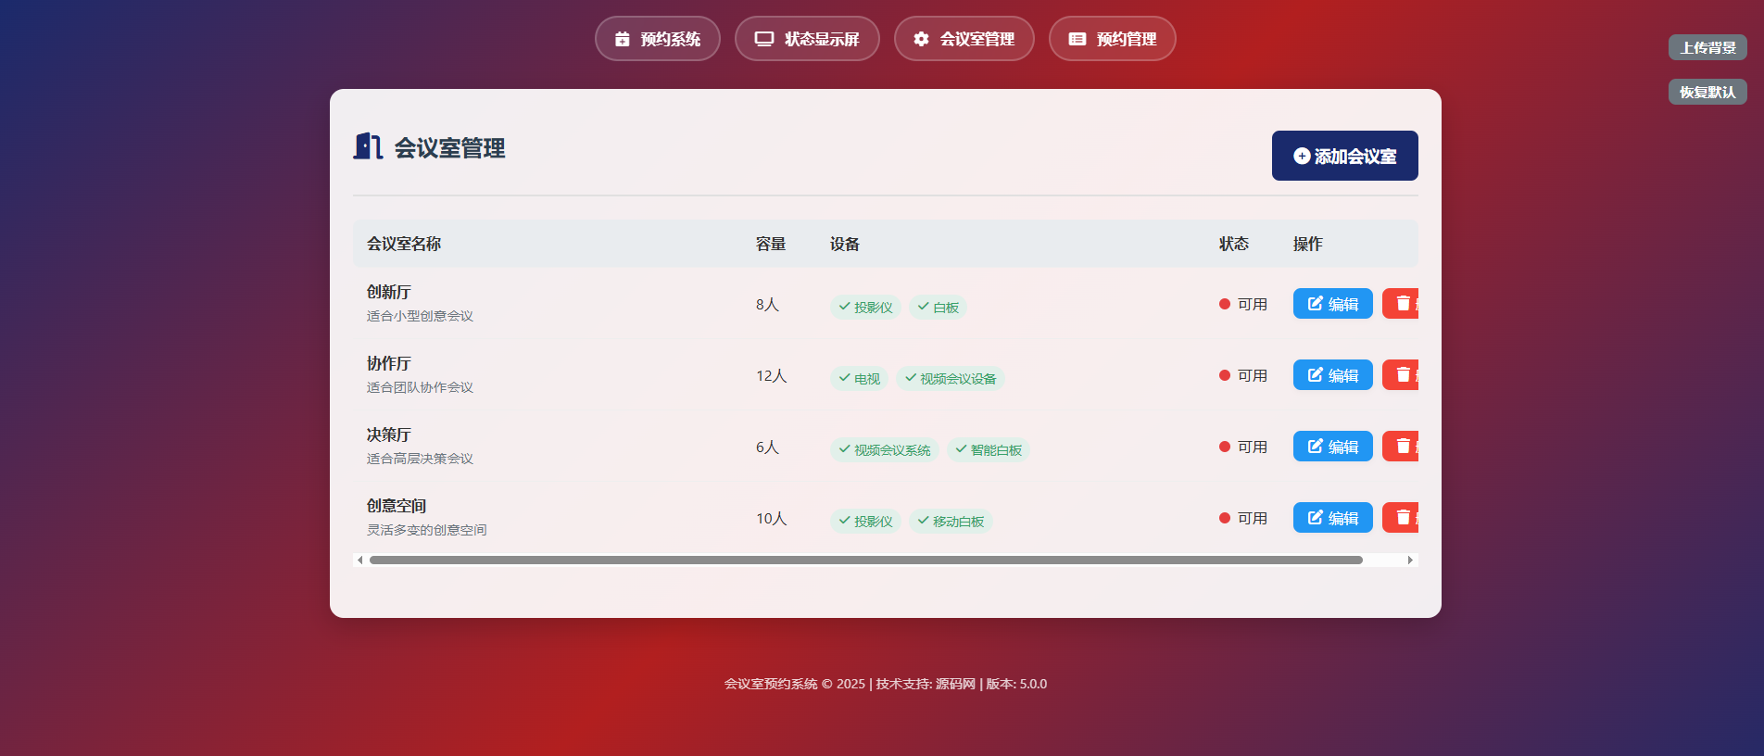Select the 会议室管理 navigation tab
1764x756 pixels.
point(964,39)
